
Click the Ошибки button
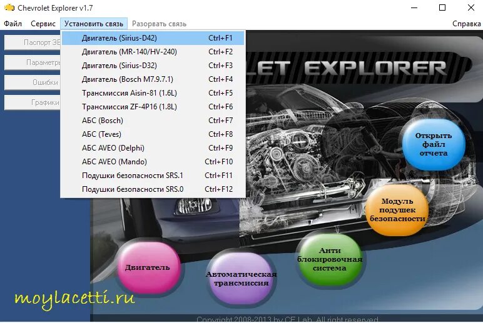pyautogui.click(x=33, y=82)
